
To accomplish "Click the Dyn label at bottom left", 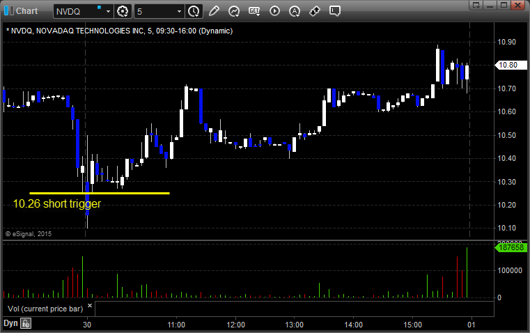I will click(x=10, y=323).
